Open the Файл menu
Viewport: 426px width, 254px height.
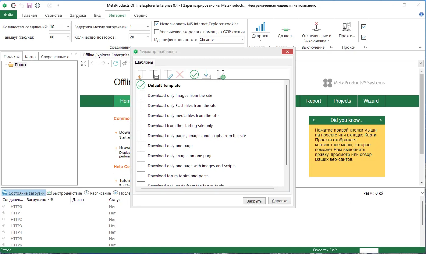(x=9, y=15)
